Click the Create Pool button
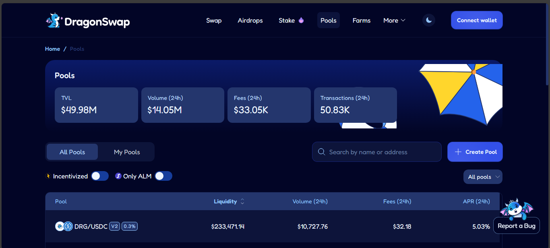The height and width of the screenshot is (248, 550). click(475, 152)
